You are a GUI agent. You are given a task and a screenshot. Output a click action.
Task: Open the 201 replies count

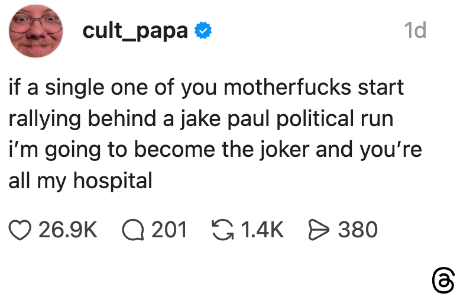tap(170, 230)
